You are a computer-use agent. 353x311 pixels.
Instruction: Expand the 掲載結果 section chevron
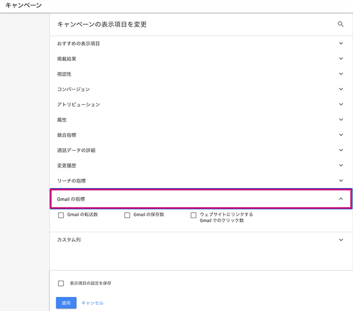click(341, 58)
